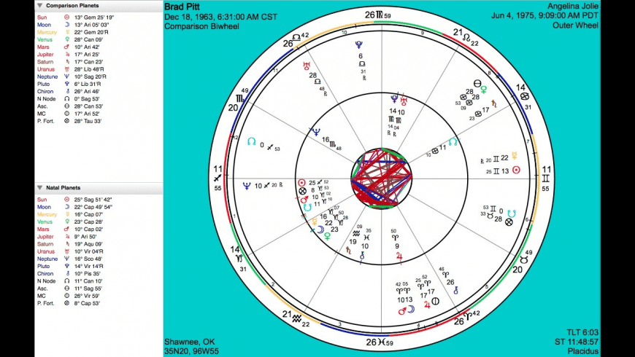This screenshot has height=357, width=635.
Task: Click Pisces cusp glyph at 26°59 bottom
Action: pos(381,342)
